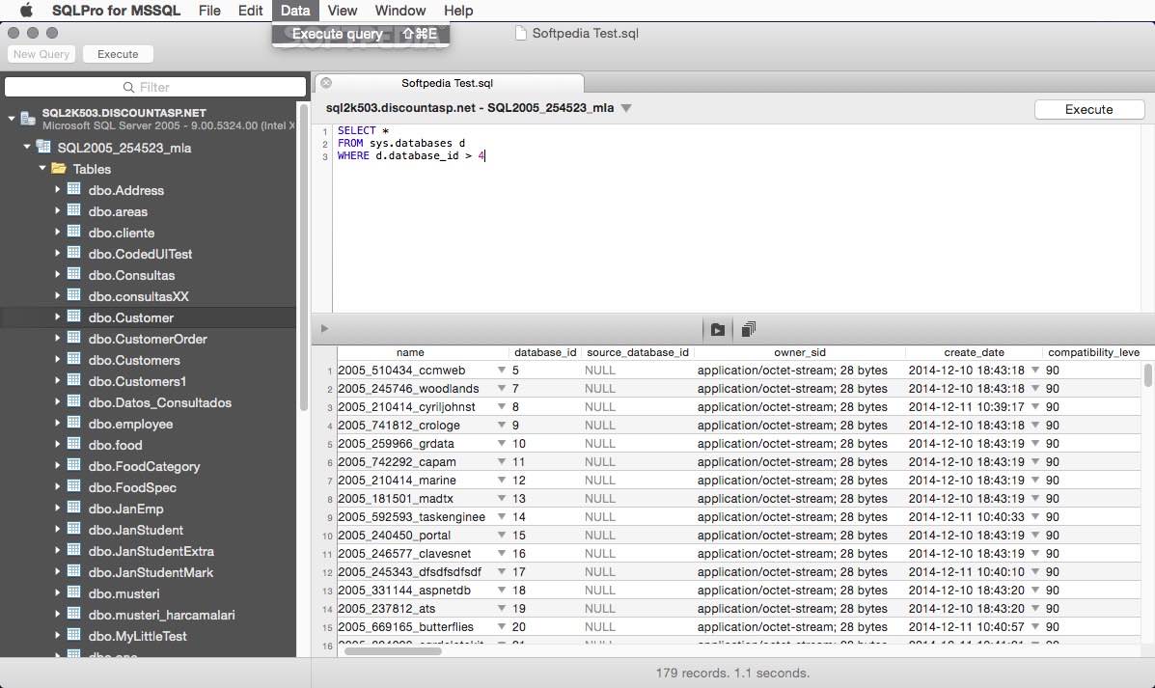Collapse the SQL2K503.DISCOUNTASP.NET server node

pyautogui.click(x=12, y=118)
